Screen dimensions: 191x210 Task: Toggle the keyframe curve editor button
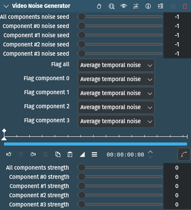[184, 154]
